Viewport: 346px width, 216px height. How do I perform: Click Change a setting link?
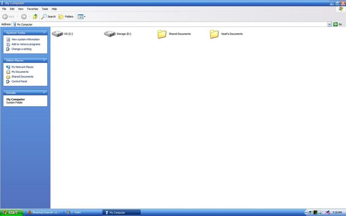coord(21,49)
